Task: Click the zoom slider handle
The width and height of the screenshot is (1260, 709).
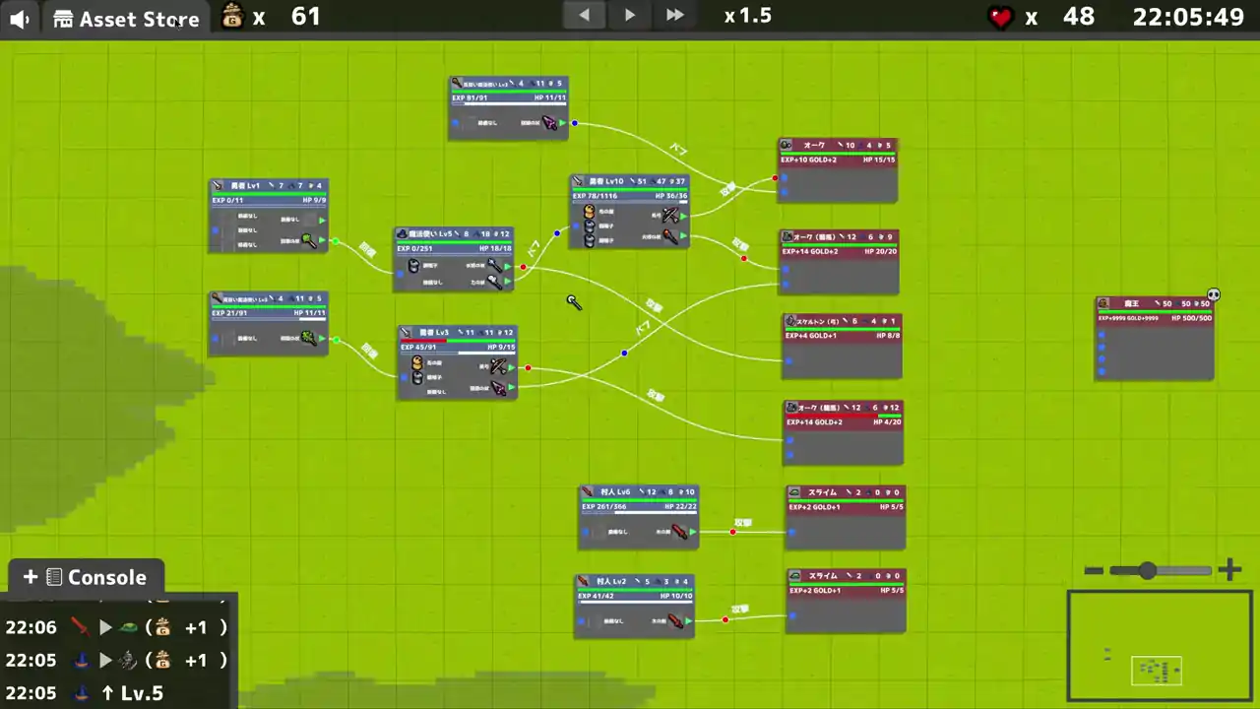Action: (x=1148, y=570)
